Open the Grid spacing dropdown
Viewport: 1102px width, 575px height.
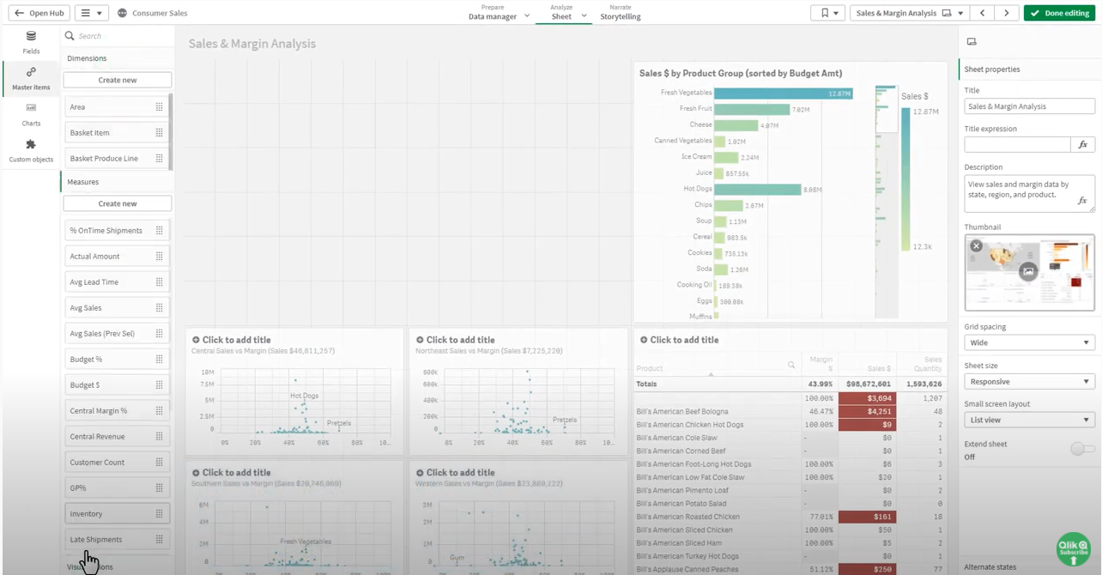1029,342
